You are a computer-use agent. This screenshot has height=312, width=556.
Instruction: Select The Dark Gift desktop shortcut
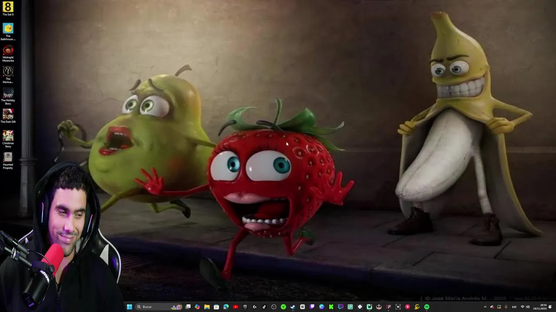pyautogui.click(x=8, y=116)
